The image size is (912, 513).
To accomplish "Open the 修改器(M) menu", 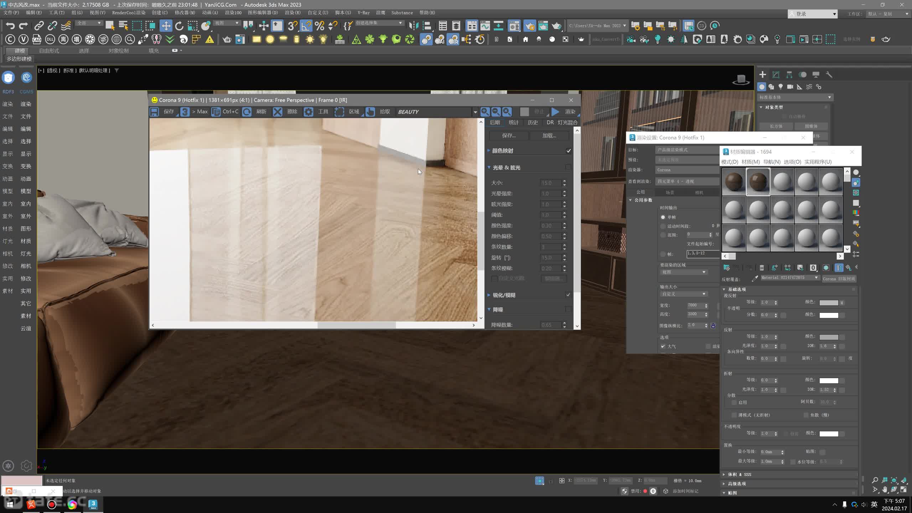I will (185, 12).
